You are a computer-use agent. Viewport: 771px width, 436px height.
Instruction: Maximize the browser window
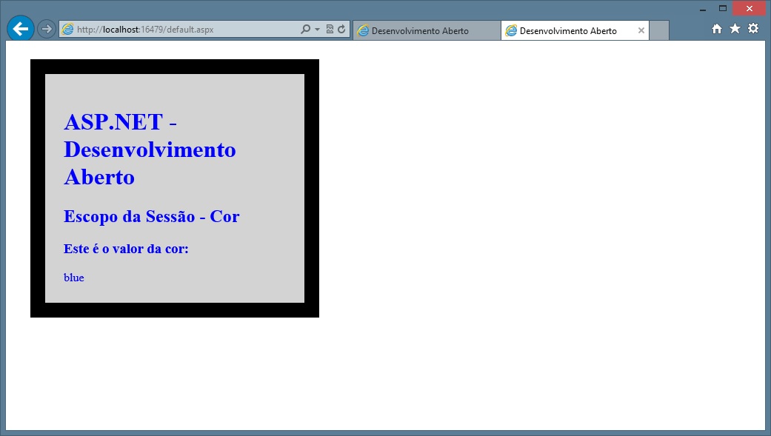[x=723, y=8]
